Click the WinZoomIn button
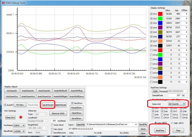 point(12,91)
